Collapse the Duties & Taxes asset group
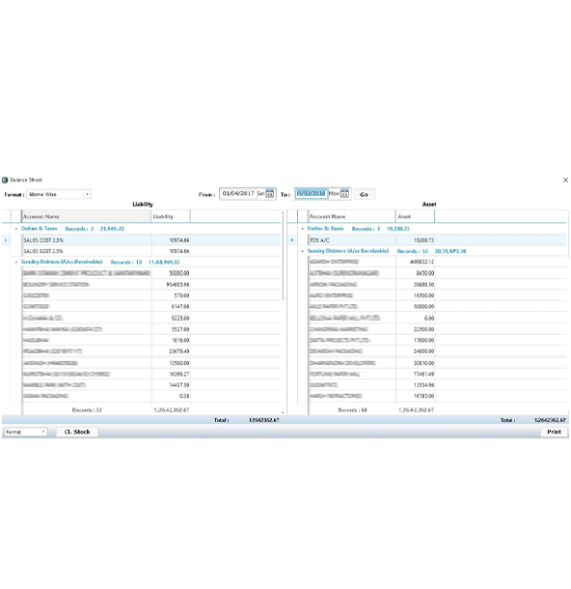The width and height of the screenshot is (571, 589). (303, 229)
